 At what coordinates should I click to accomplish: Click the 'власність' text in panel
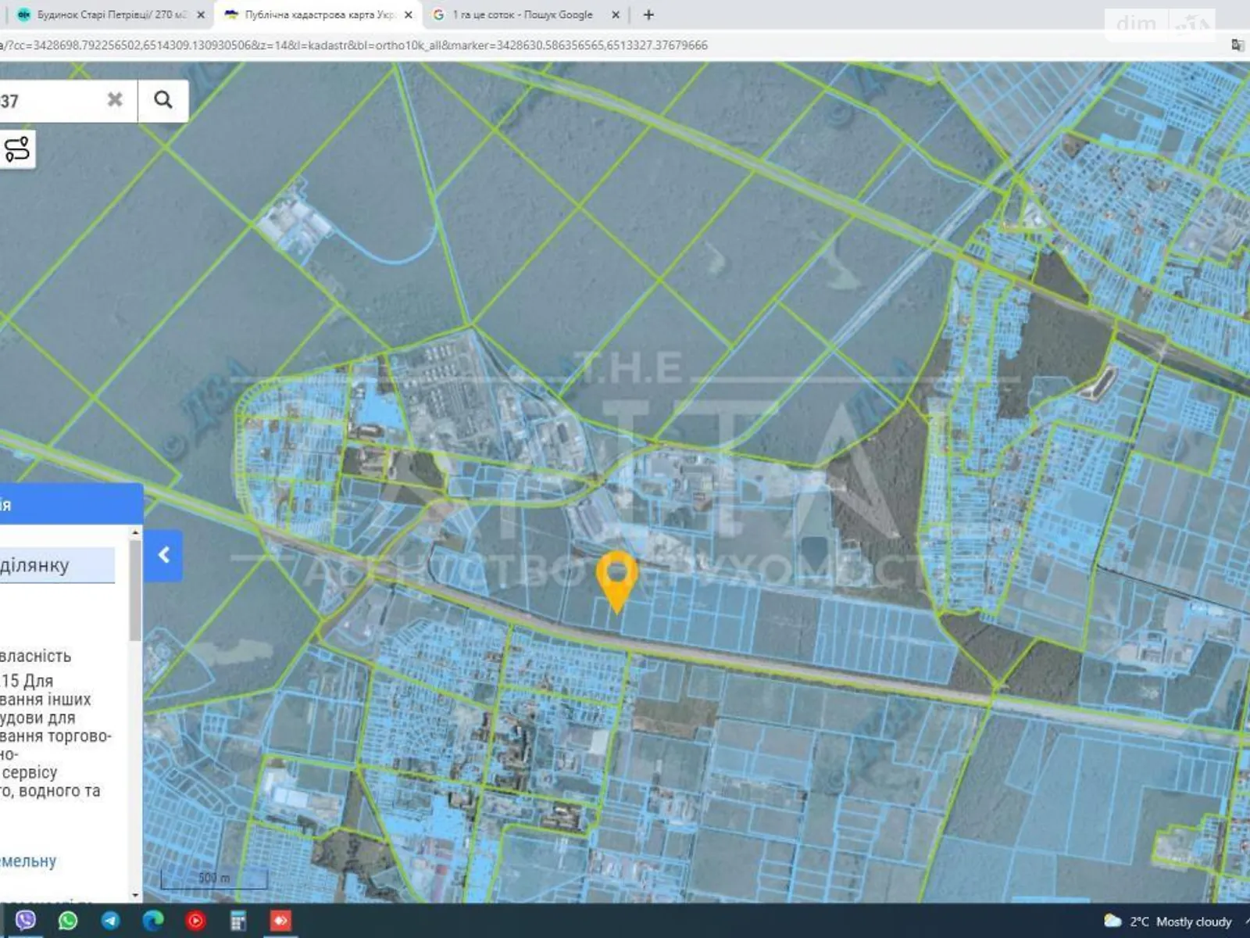point(35,656)
